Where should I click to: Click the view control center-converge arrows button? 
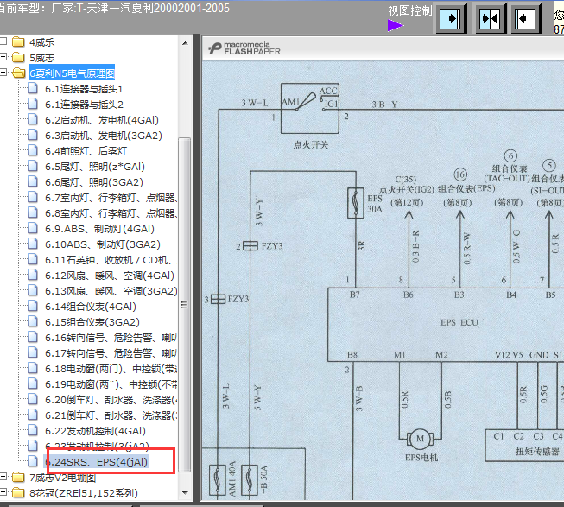[491, 18]
